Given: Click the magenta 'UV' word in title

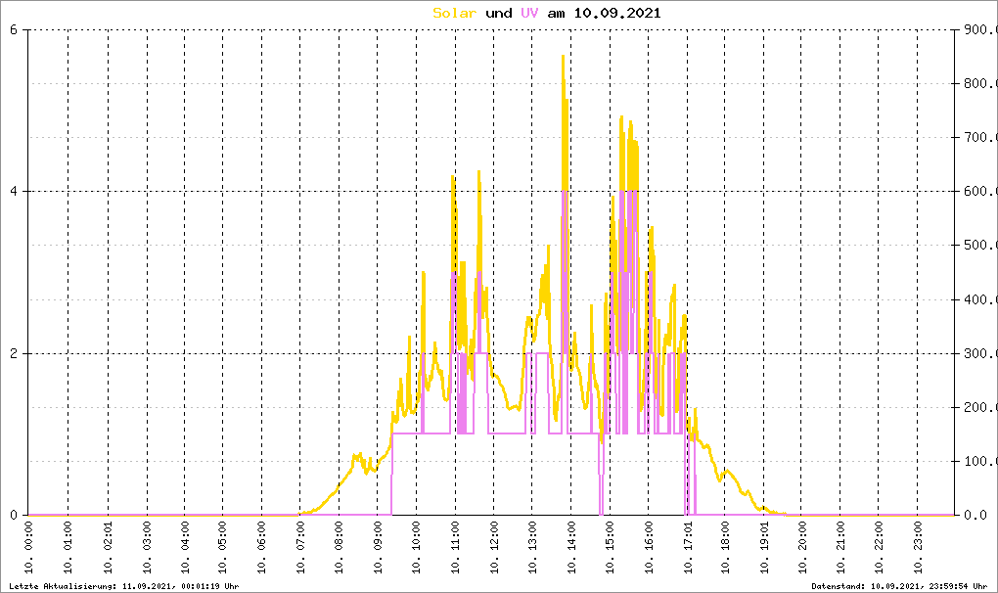Looking at the screenshot, I should [529, 13].
